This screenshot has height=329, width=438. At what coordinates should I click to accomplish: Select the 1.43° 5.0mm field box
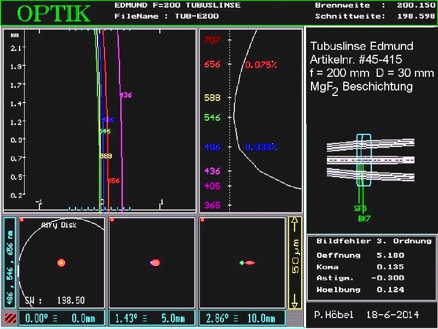[x=151, y=318]
